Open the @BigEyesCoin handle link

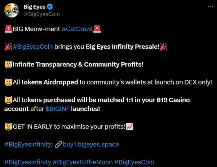(41, 14)
